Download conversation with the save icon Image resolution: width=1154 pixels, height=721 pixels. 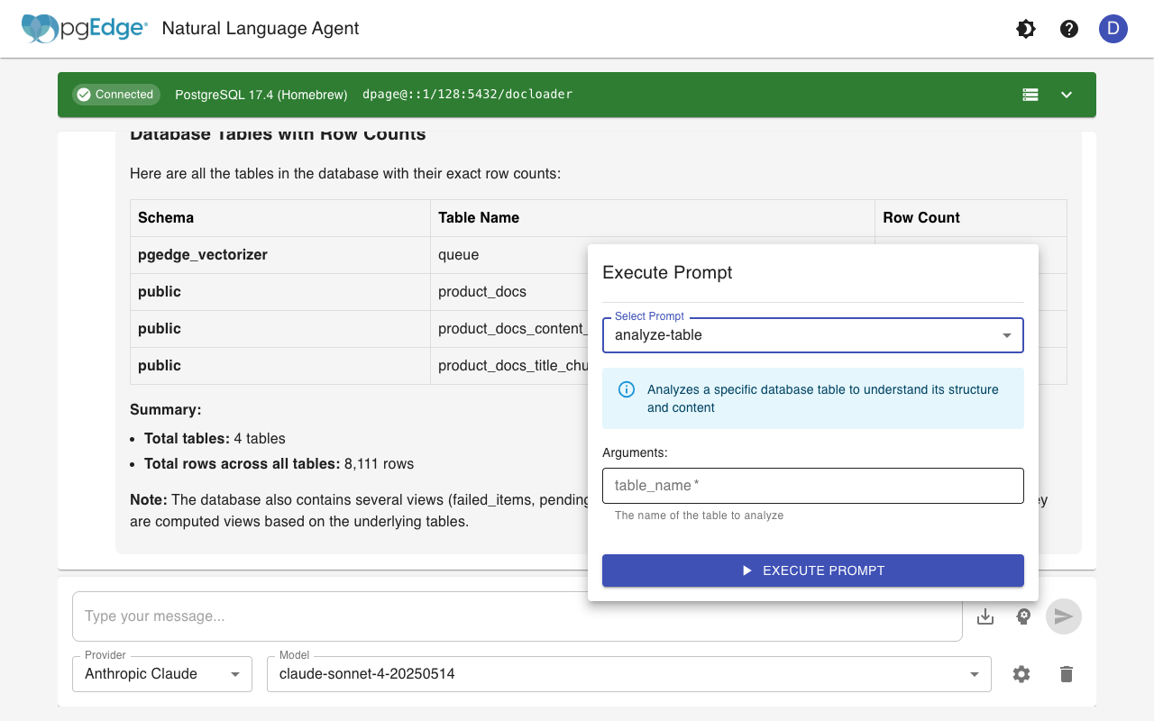[985, 616]
